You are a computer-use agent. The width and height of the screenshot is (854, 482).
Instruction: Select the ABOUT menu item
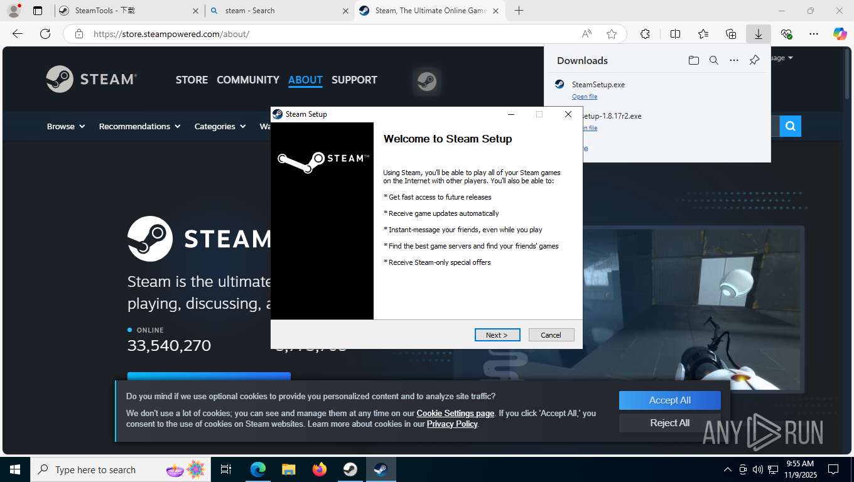click(305, 80)
